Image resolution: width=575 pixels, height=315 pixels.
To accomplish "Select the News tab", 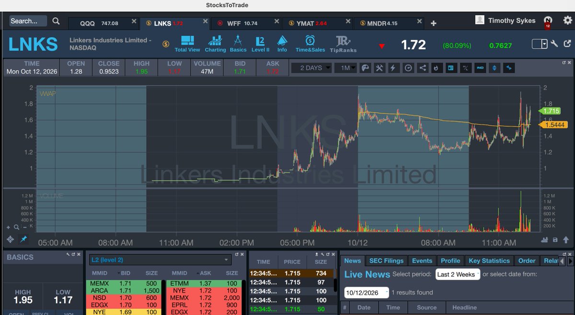I will pyautogui.click(x=353, y=261).
